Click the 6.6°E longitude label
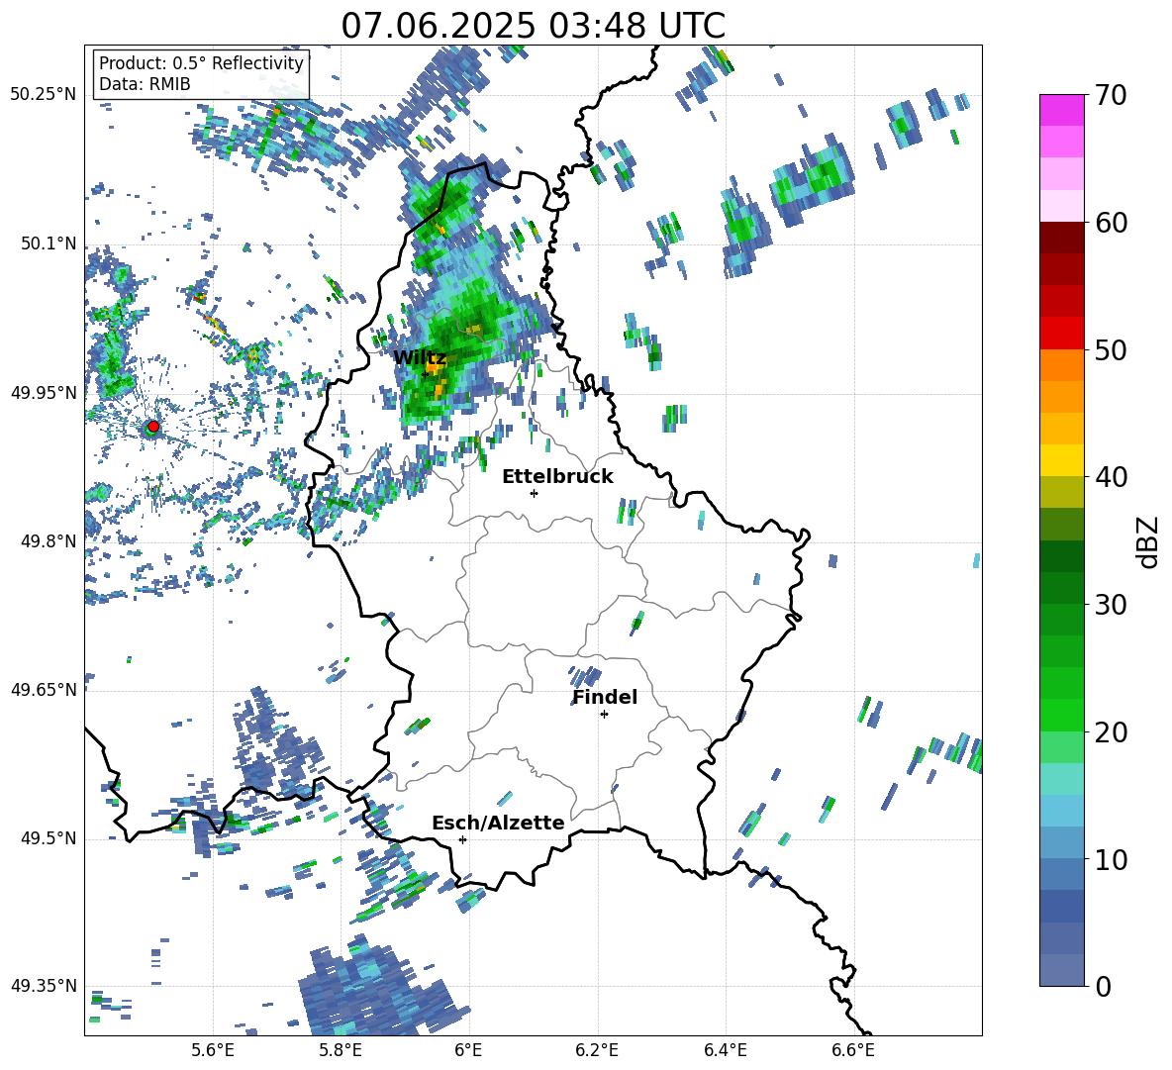Screen dimensions: 1172x1070 (853, 1050)
